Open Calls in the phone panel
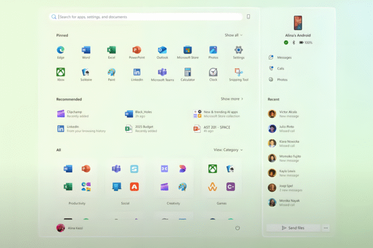Viewport: 373px width, 248px height. click(x=277, y=68)
